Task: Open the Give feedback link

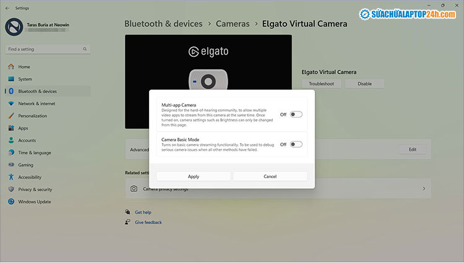Action: [148, 222]
